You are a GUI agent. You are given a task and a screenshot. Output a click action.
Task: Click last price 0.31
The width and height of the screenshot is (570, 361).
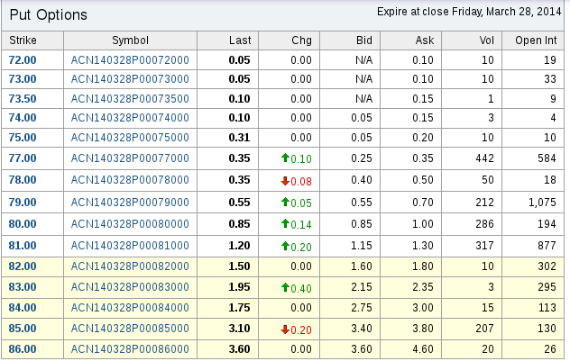pyautogui.click(x=240, y=138)
